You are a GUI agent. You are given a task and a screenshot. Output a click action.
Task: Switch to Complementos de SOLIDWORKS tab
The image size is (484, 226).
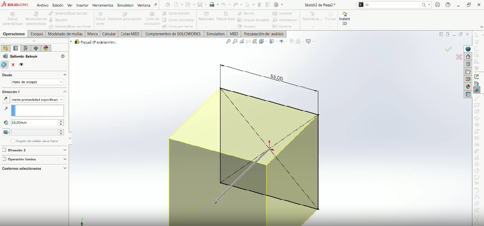coord(173,34)
